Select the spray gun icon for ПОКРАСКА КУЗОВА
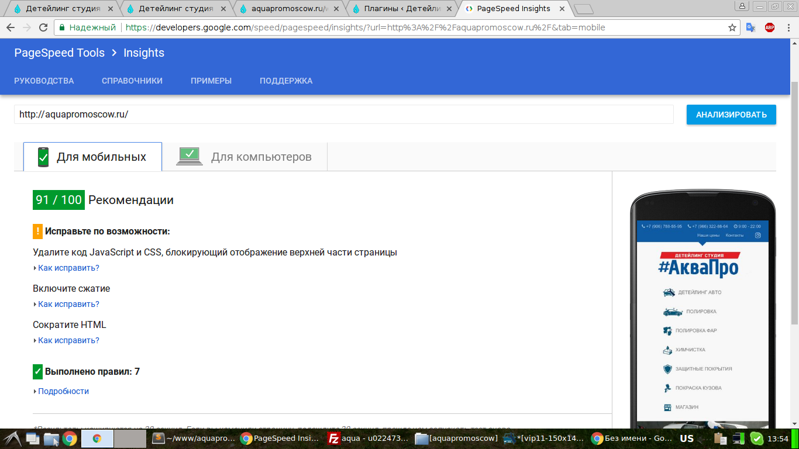This screenshot has width=799, height=449. coord(667,388)
